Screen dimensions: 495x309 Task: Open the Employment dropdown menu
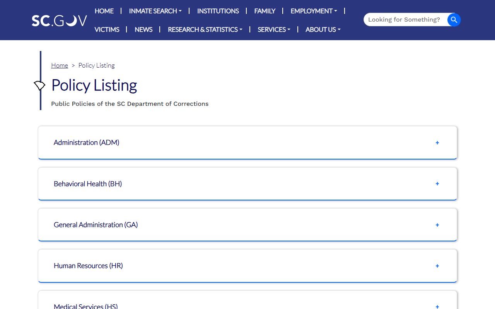[x=314, y=11]
